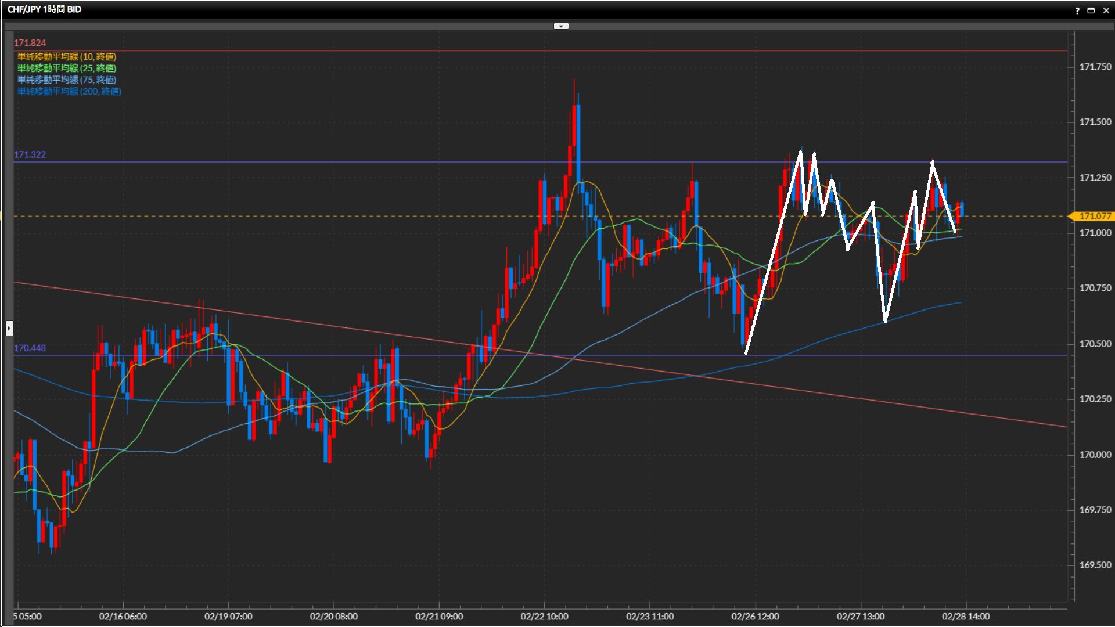This screenshot has width=1115, height=627.
Task: Click the yellow 171.077 current price tag
Action: pos(1094,216)
